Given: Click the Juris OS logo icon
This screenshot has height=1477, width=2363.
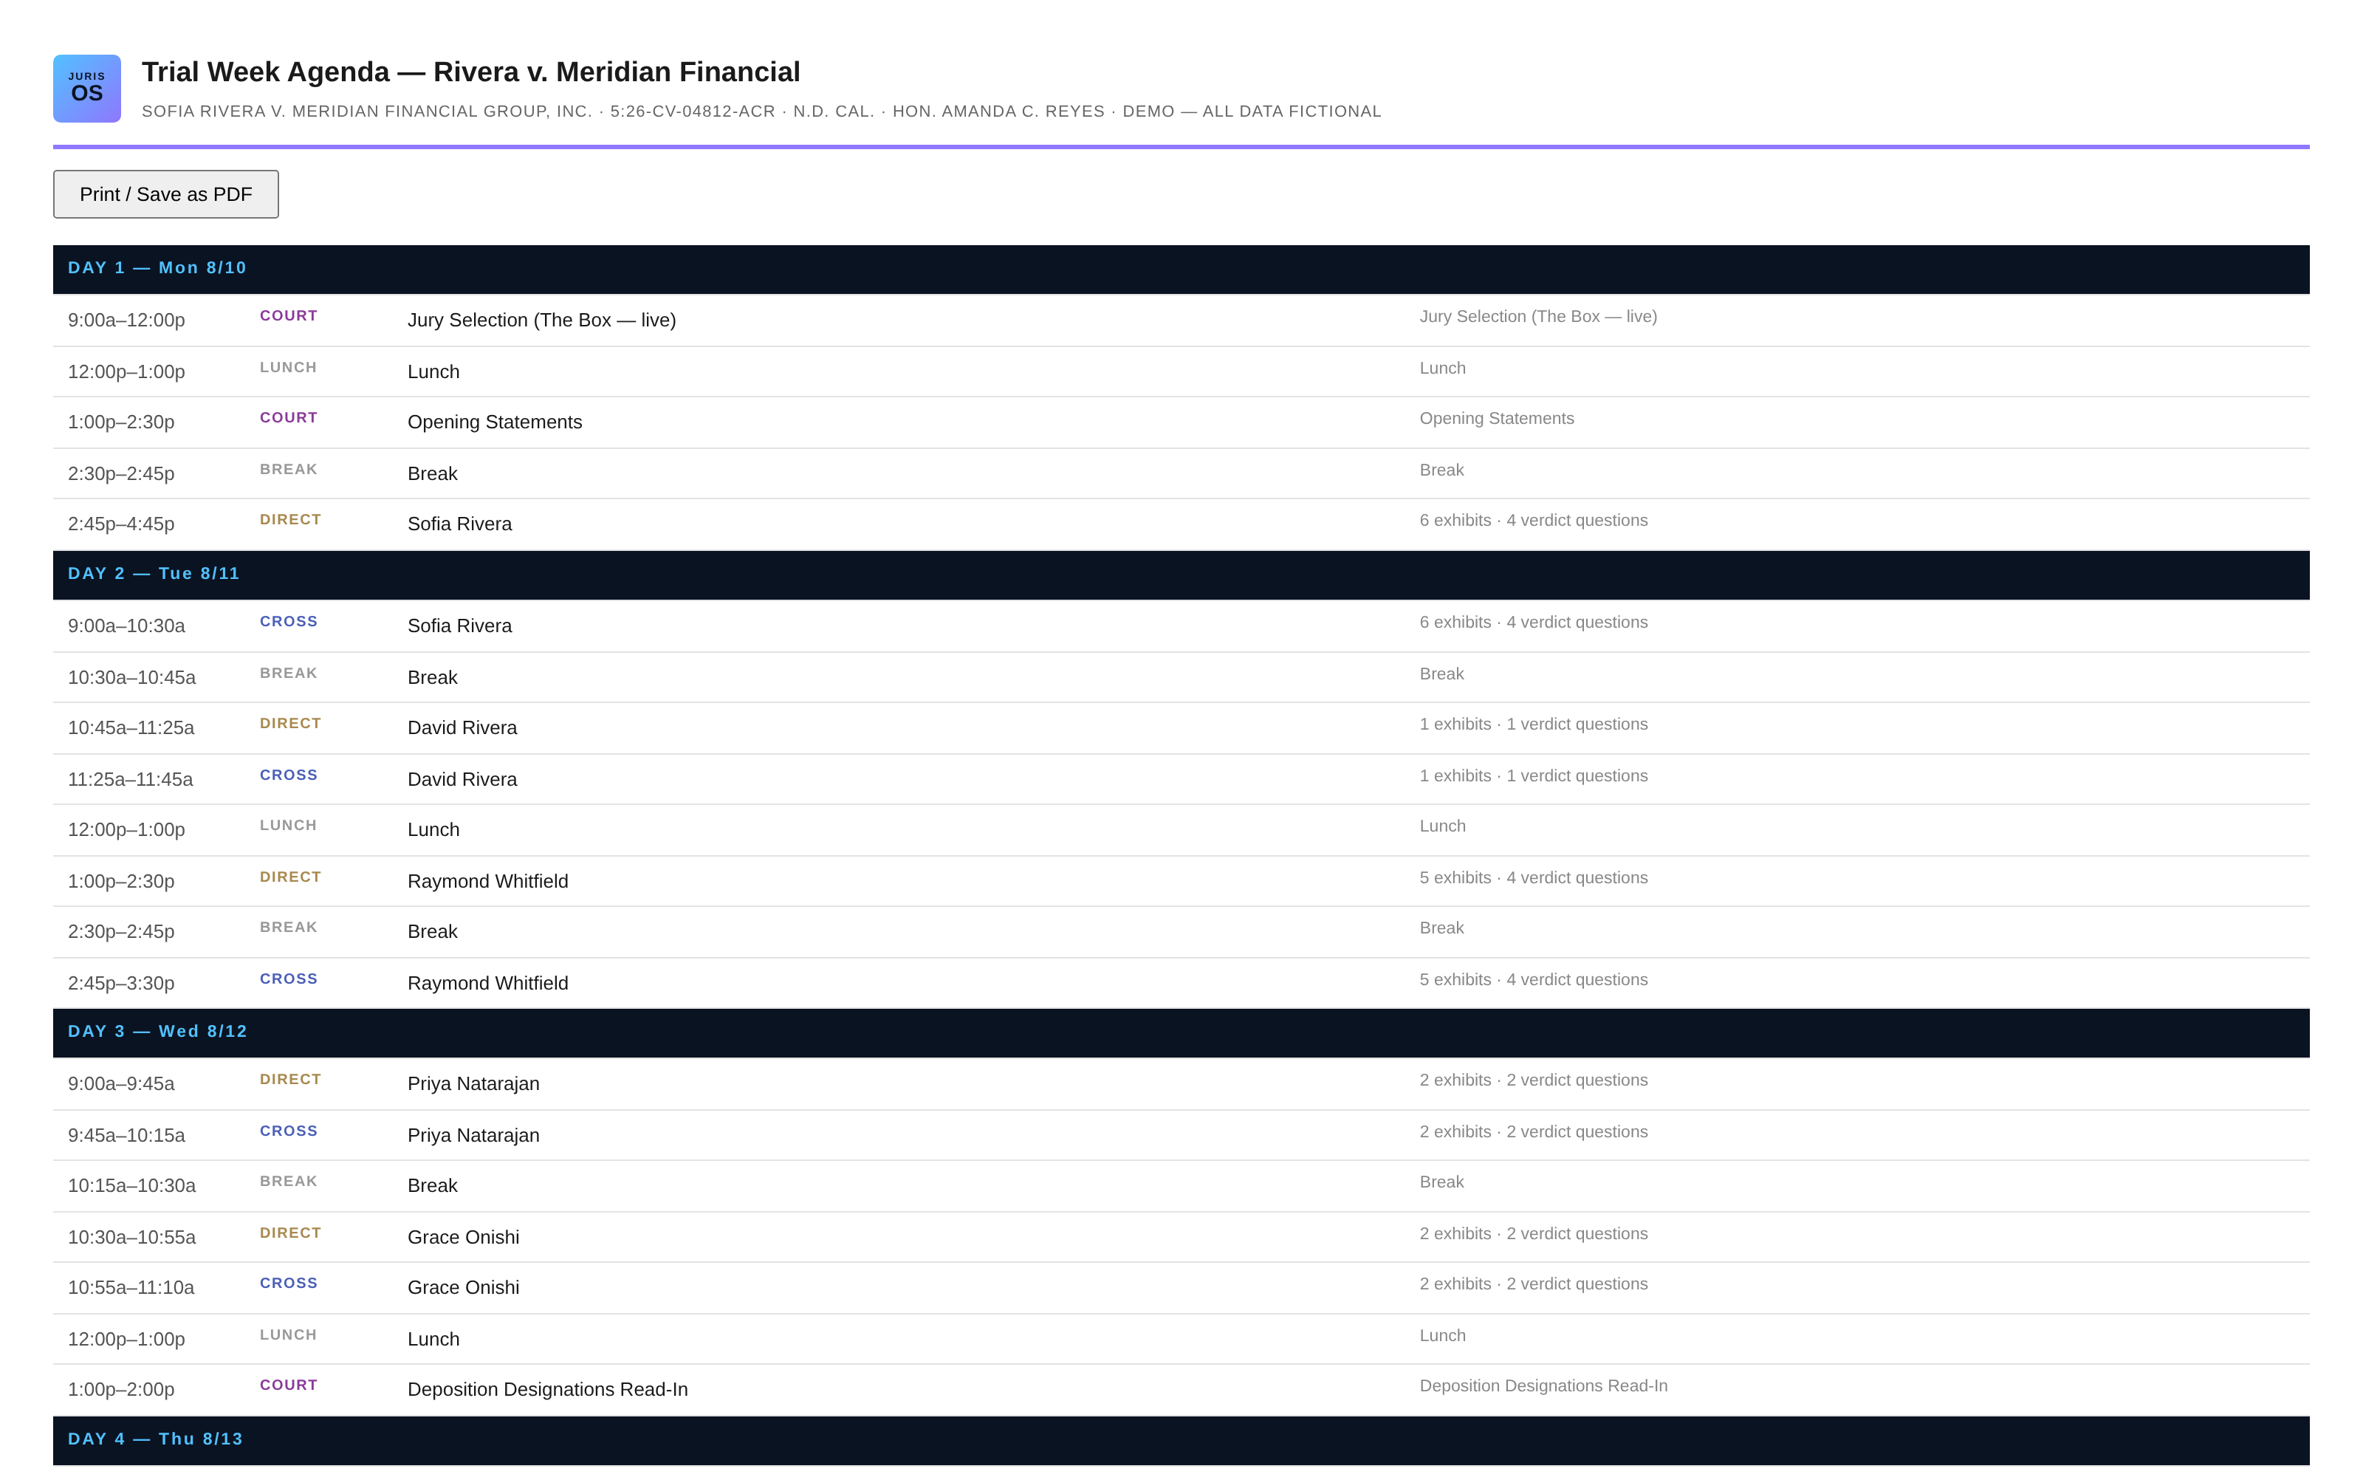Looking at the screenshot, I should 87,88.
